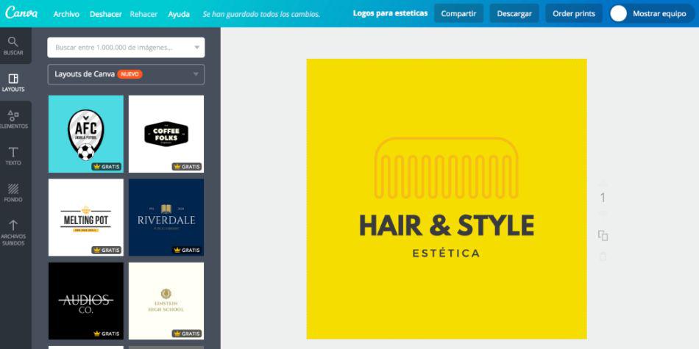Viewport: 699px width, 349px height.
Task: Open the Archivo menu
Action: tap(66, 14)
